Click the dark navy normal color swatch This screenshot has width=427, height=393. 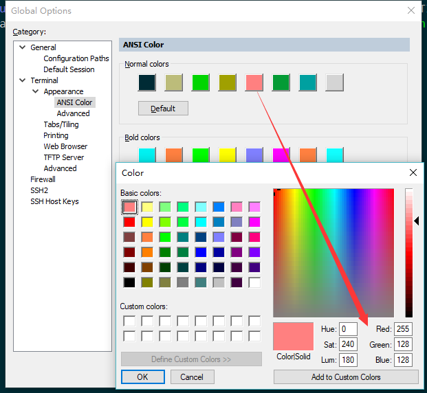(147, 82)
